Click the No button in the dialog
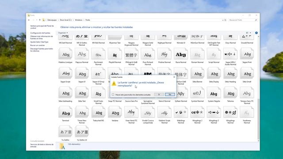283x159 pixels. pos(170,95)
